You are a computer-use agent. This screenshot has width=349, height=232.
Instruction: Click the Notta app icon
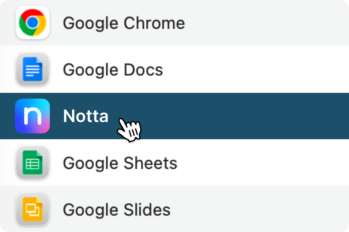point(32,116)
